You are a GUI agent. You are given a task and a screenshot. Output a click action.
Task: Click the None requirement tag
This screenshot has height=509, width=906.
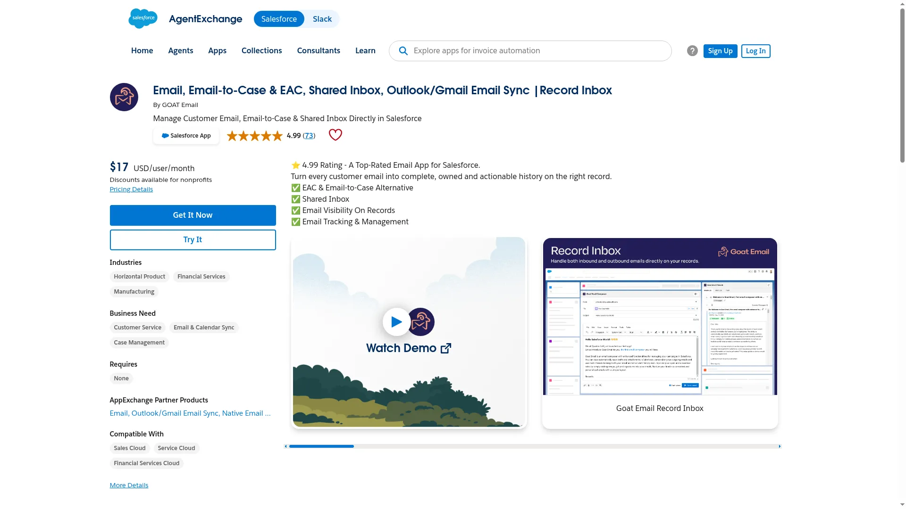(x=121, y=378)
